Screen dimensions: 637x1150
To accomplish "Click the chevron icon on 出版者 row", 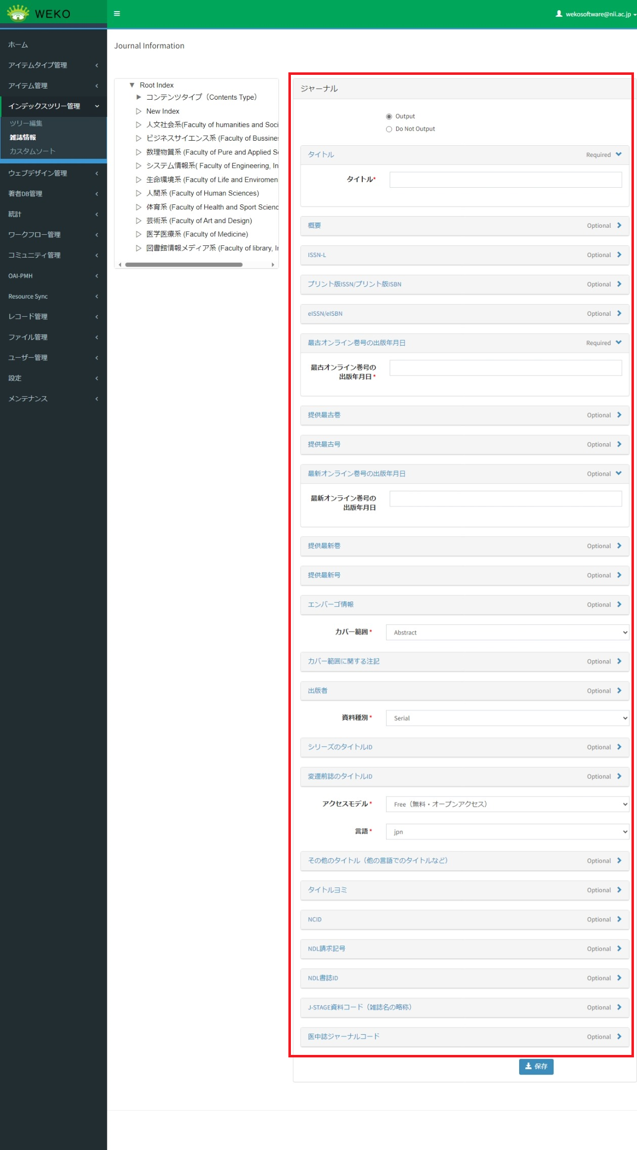I will (619, 691).
